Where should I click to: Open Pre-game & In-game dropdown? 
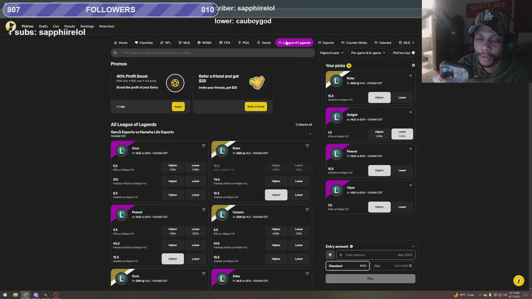pyautogui.click(x=368, y=53)
